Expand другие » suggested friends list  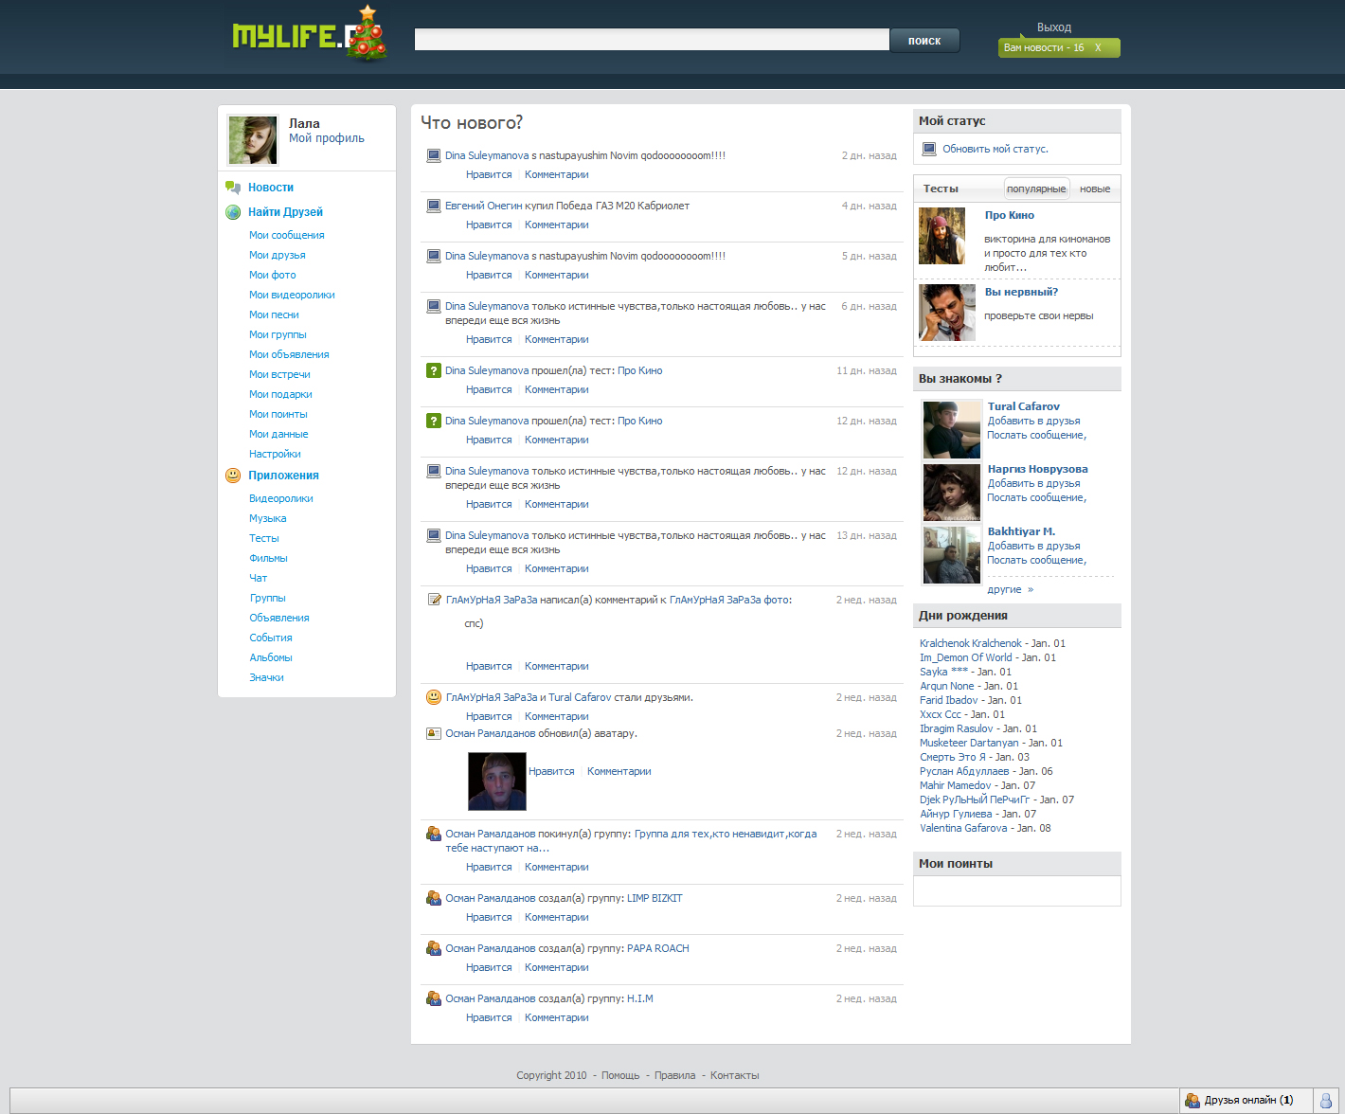1010,589
